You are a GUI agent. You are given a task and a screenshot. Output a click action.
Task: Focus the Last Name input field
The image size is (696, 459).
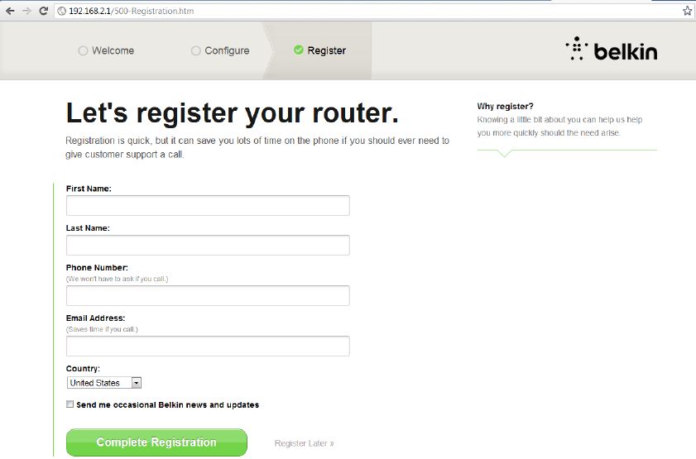click(208, 245)
